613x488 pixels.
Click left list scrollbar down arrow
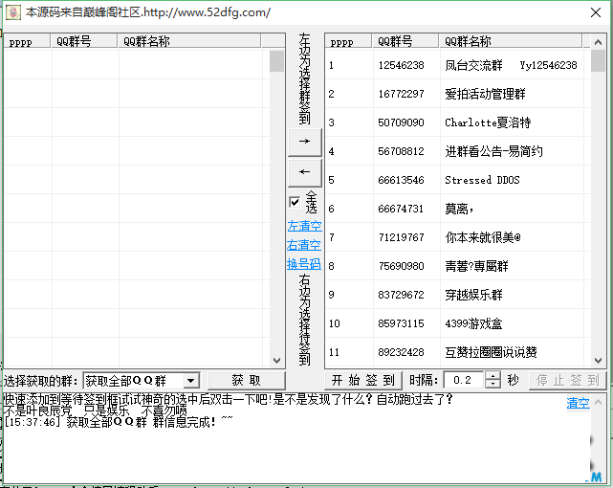coord(276,360)
